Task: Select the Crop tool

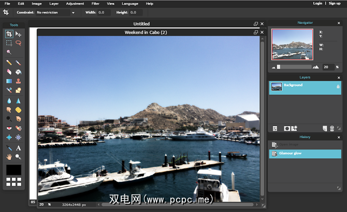Action: point(9,34)
